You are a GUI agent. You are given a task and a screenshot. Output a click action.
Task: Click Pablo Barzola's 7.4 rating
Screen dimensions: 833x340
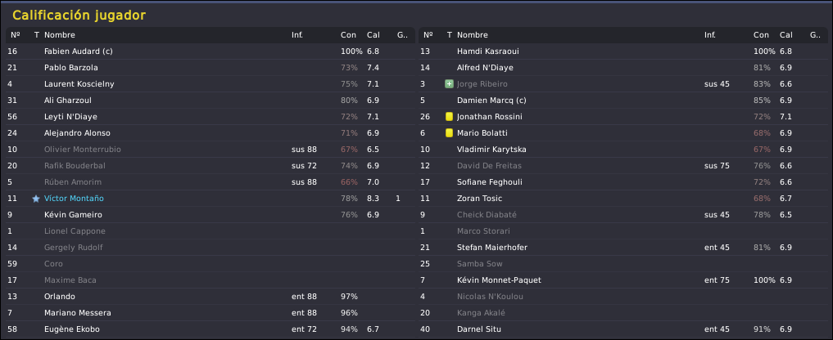(373, 68)
